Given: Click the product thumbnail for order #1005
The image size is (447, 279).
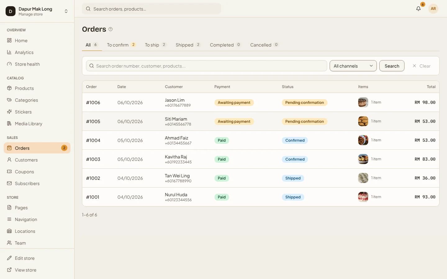Looking at the screenshot, I should (363, 121).
